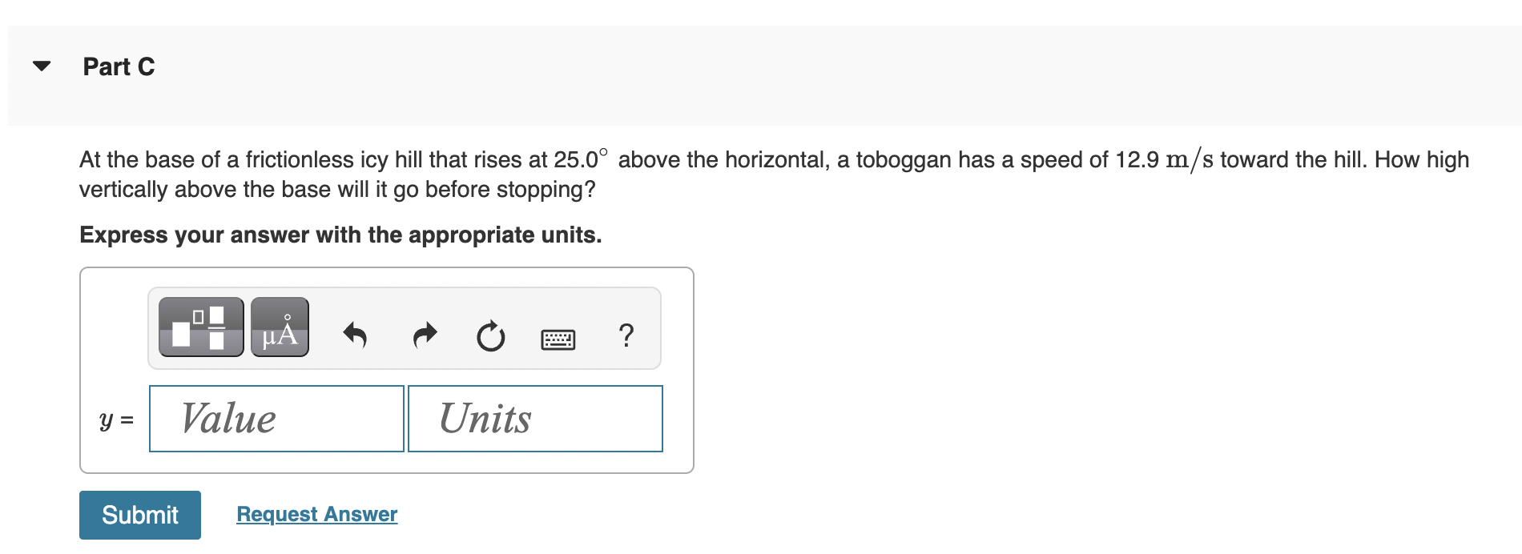Open the math templates menu in the equation toolbar
The image size is (1522, 554).
point(201,329)
